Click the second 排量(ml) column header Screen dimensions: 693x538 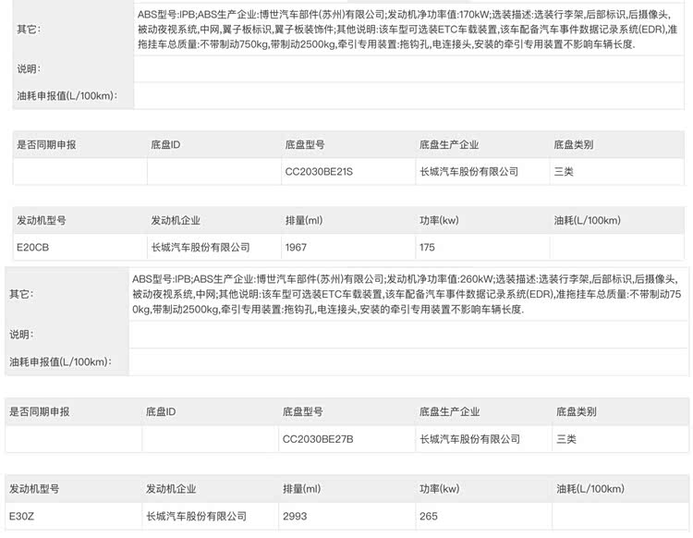pyautogui.click(x=302, y=488)
